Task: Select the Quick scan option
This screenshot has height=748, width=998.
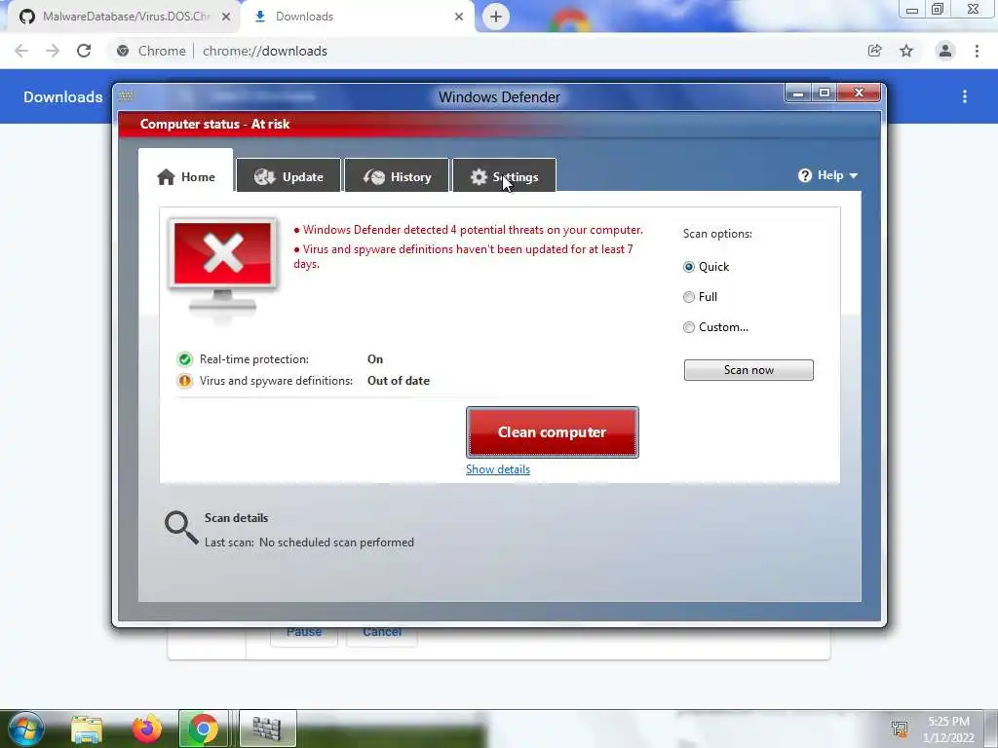Action: click(x=689, y=267)
